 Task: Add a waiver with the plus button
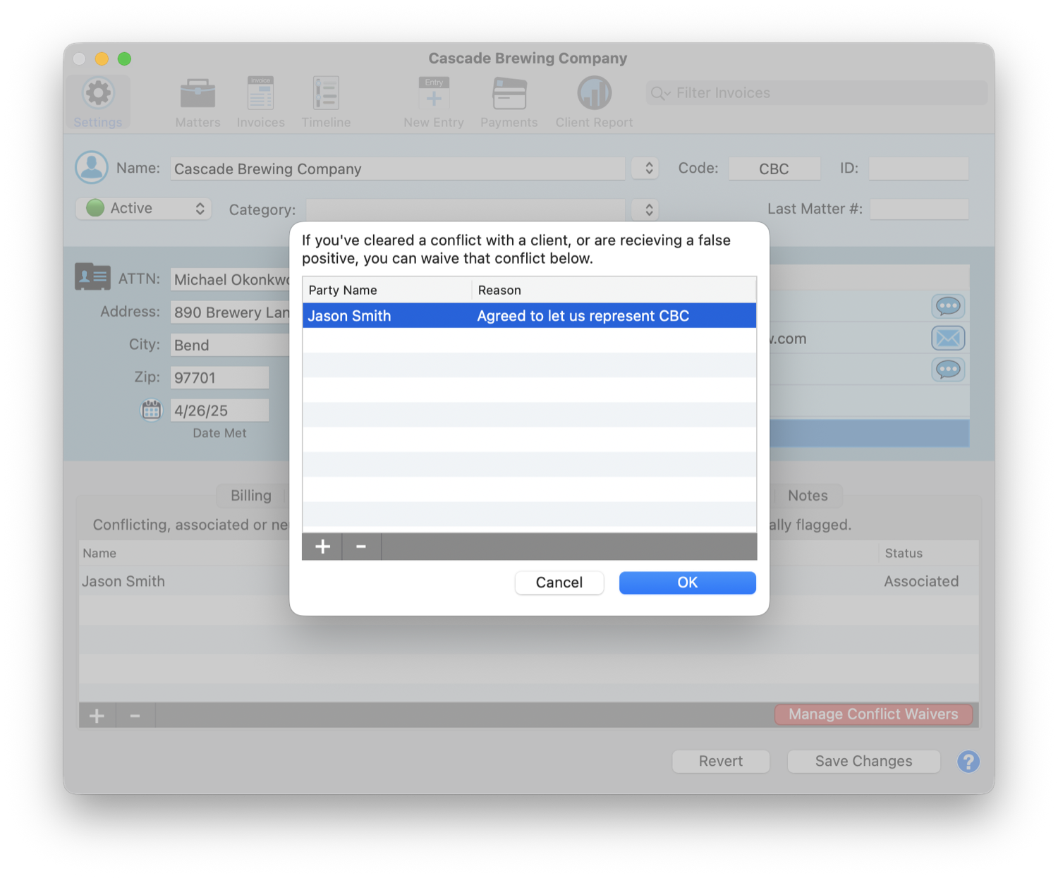coord(322,547)
